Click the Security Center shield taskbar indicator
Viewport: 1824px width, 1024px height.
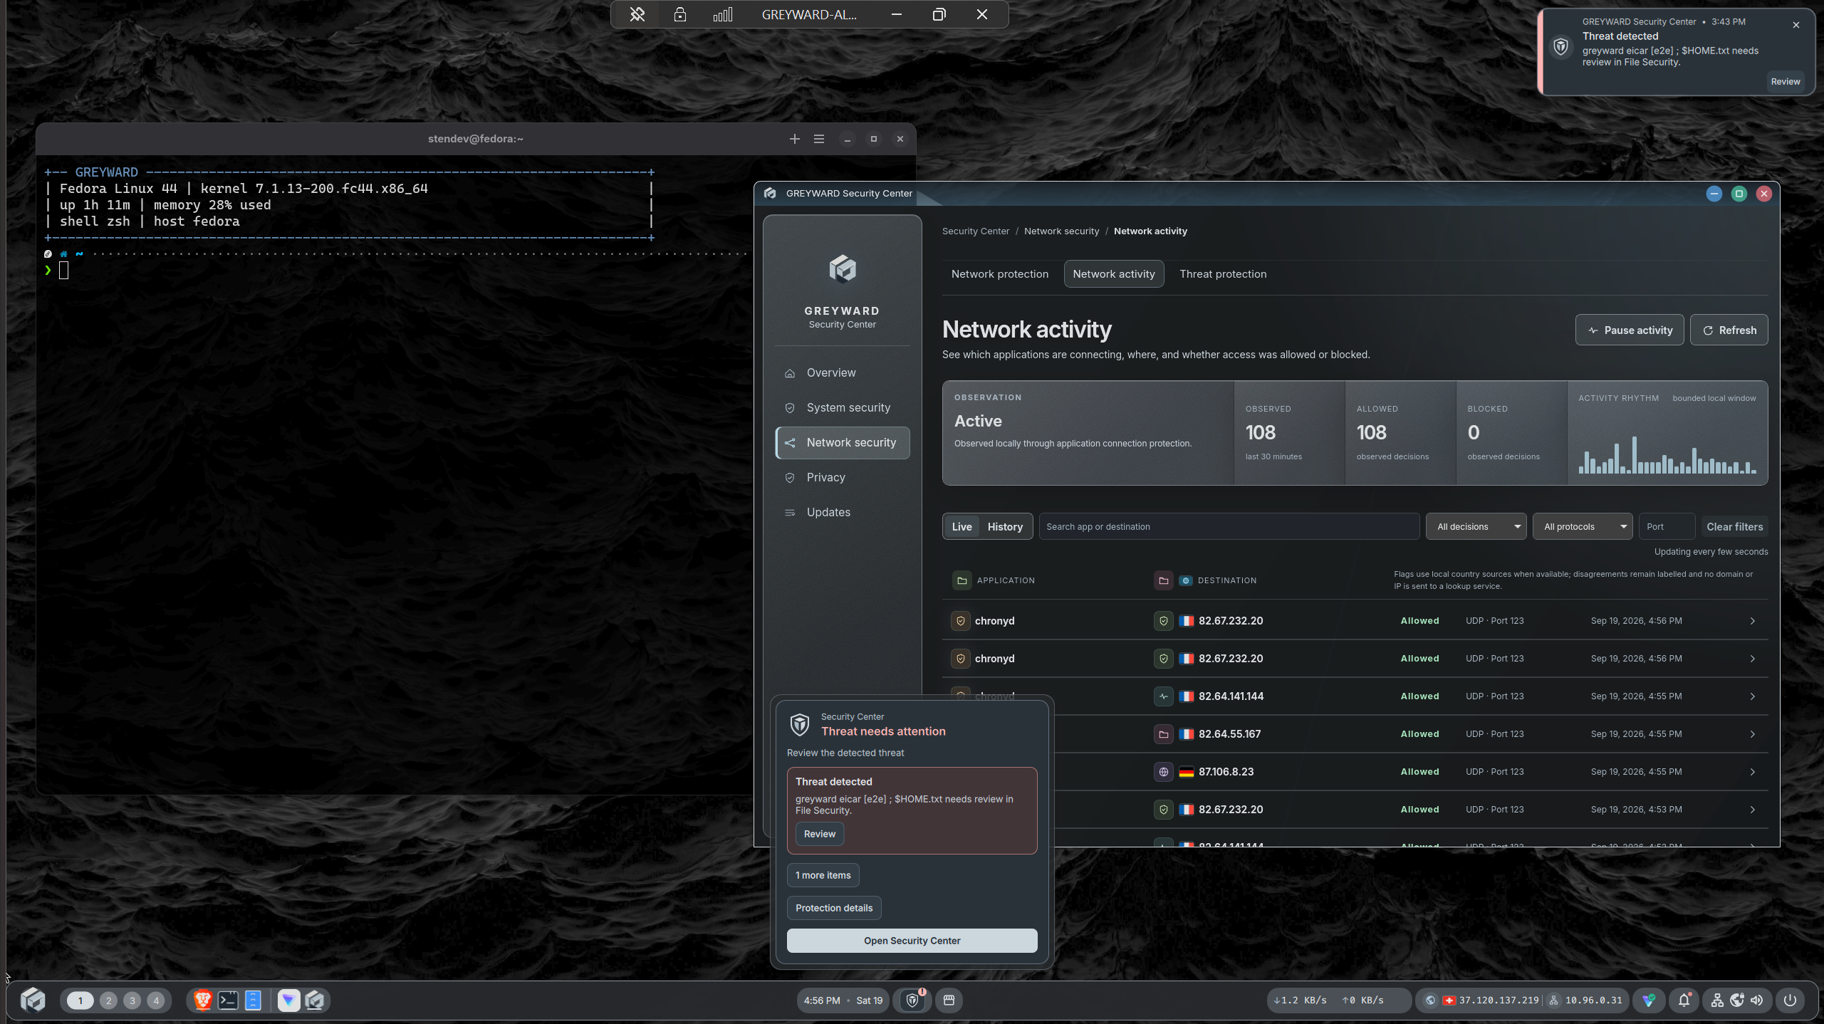912,1000
